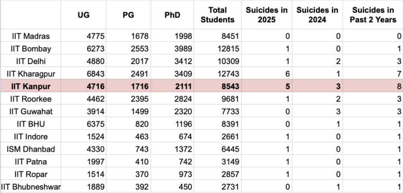Click IIT Kharagpur 2025 suicides value 6
The width and height of the screenshot is (403, 193).
pos(287,74)
